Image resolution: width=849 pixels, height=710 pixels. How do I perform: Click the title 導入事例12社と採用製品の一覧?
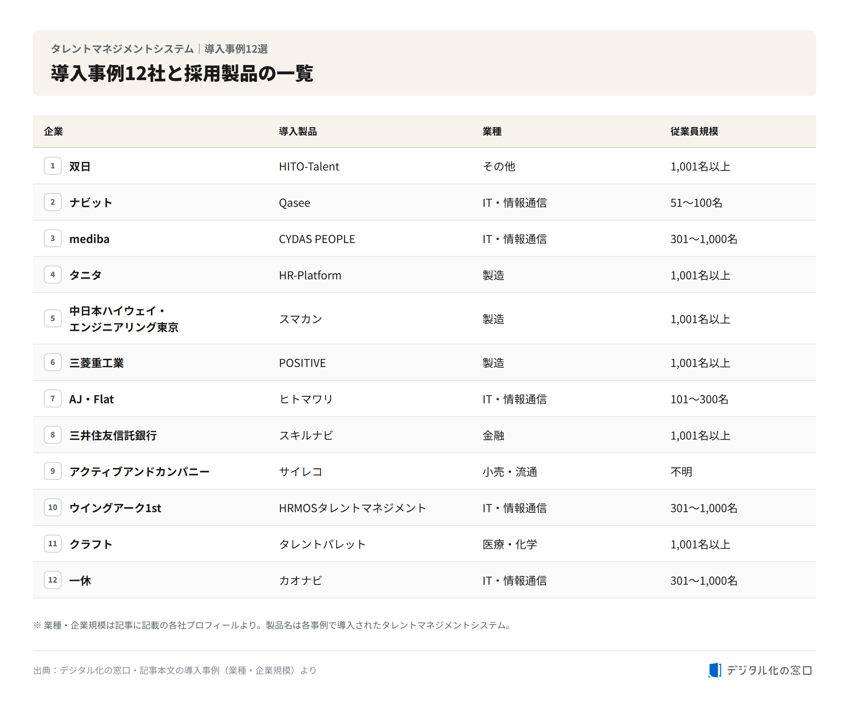coord(182,73)
